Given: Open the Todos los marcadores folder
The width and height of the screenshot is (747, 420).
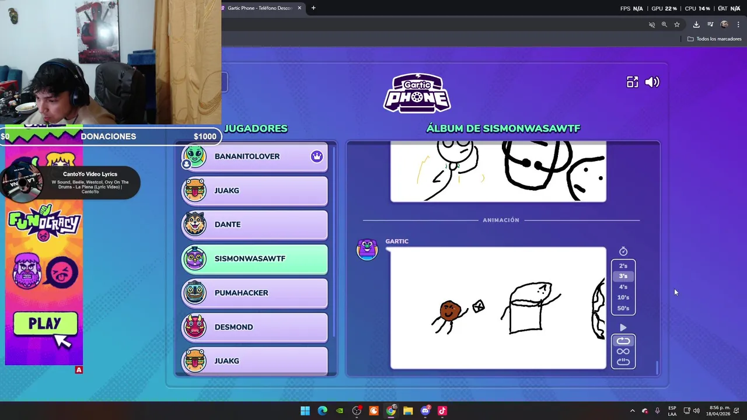Looking at the screenshot, I should click(x=714, y=39).
